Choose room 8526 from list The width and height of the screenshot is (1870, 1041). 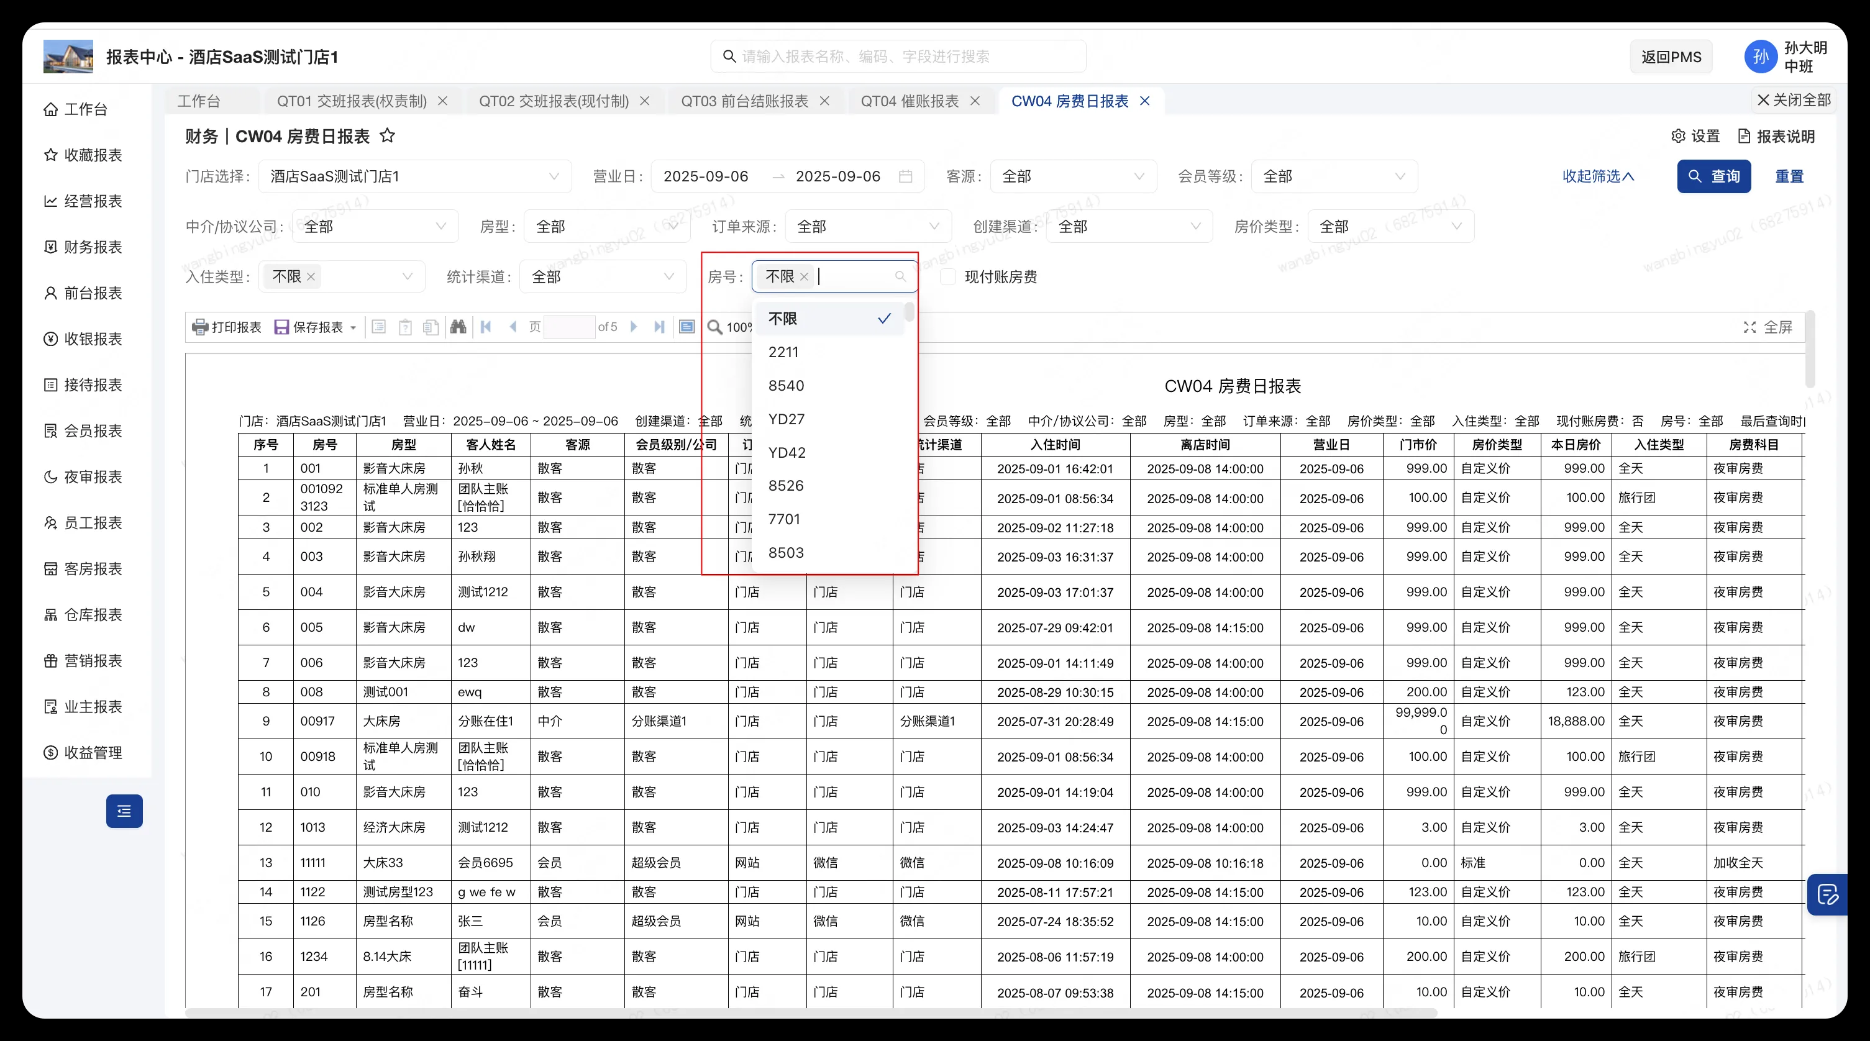click(x=830, y=486)
